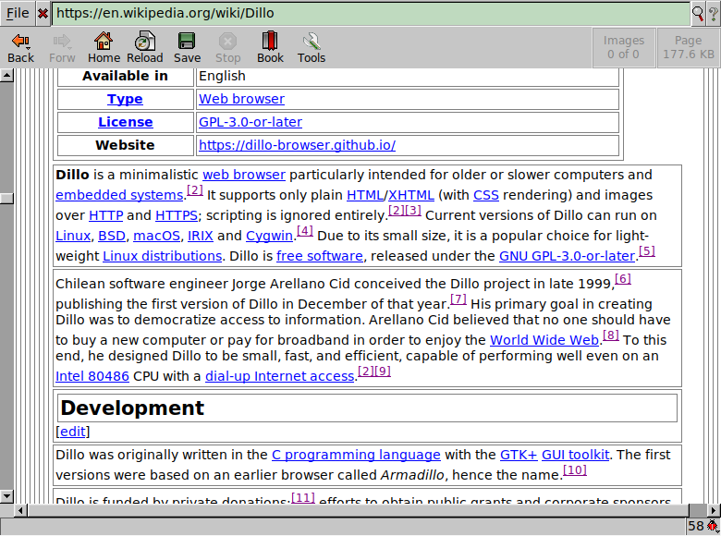Click the vertical scrollbar thumb
This screenshot has width=721, height=536.
click(6, 198)
